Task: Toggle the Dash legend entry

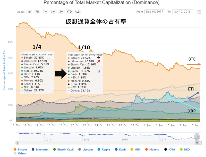Action: tap(120, 150)
